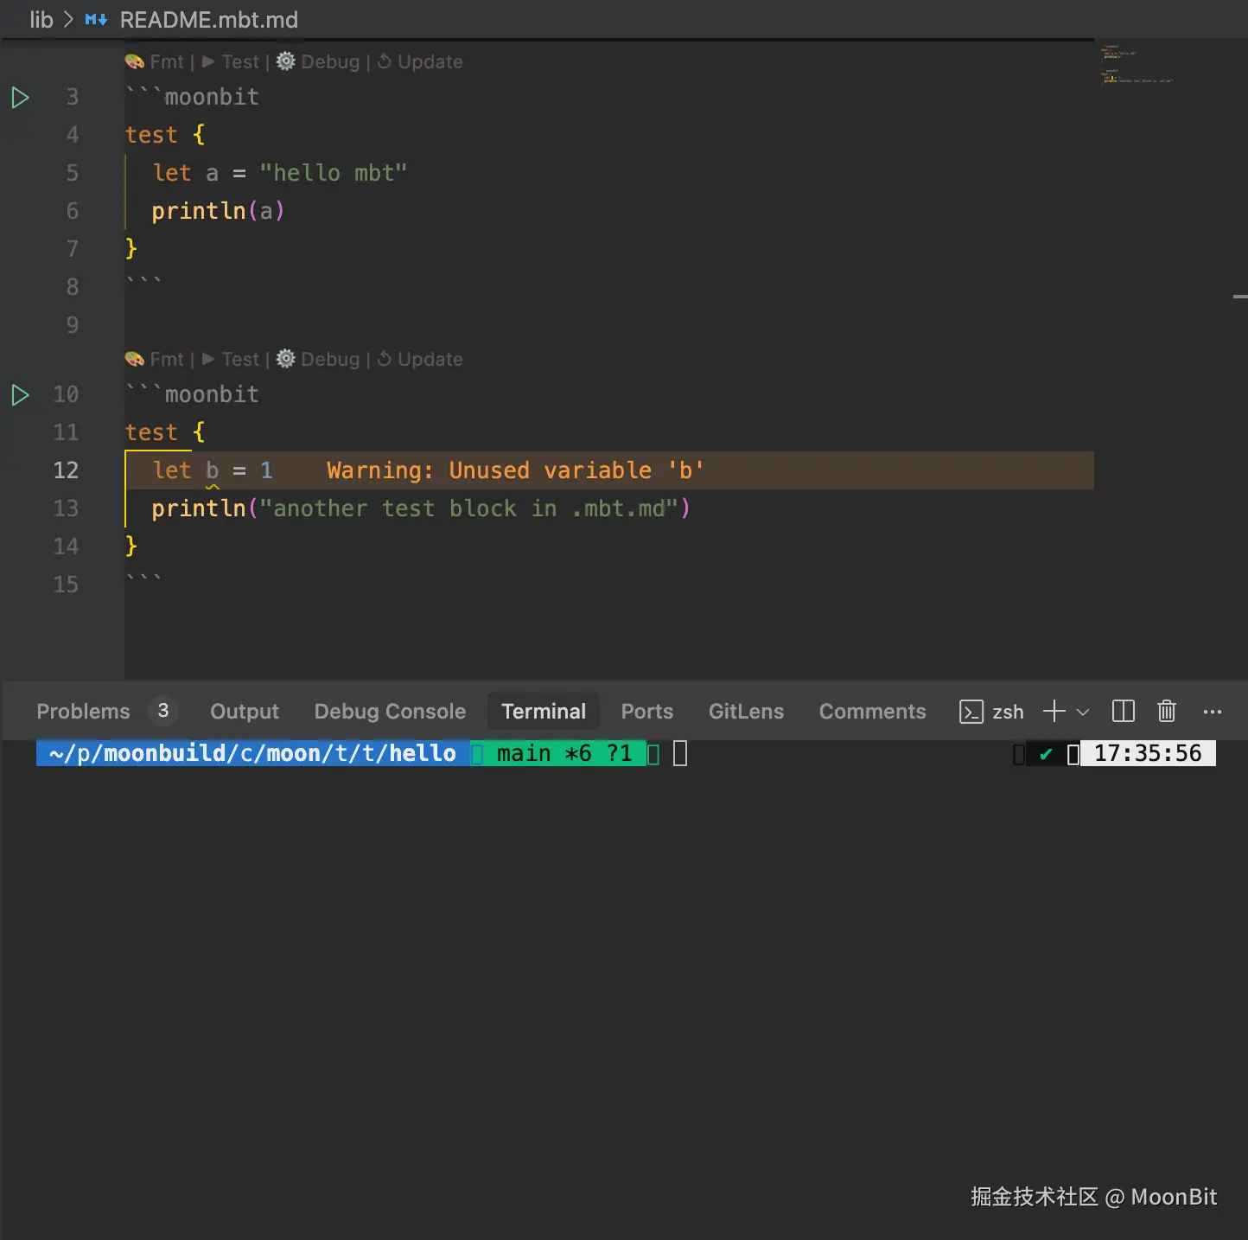Click the Problems count badge 3

point(162,711)
